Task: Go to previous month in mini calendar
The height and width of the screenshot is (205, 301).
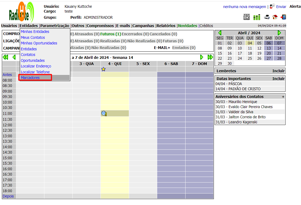Action: coord(220,33)
